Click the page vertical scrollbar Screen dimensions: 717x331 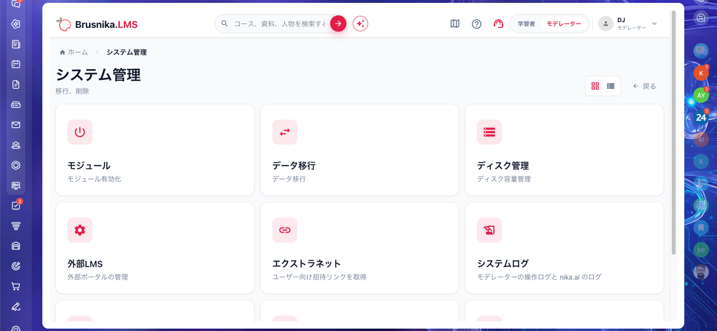tap(674, 132)
